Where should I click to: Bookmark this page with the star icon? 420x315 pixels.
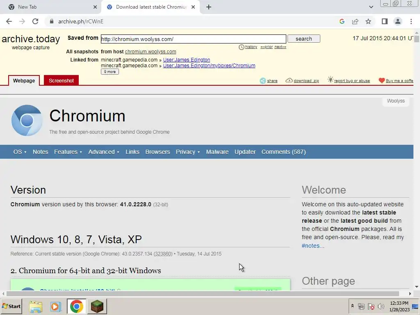pos(368,21)
